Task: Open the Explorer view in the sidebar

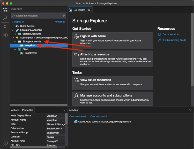Action: coord(5,10)
